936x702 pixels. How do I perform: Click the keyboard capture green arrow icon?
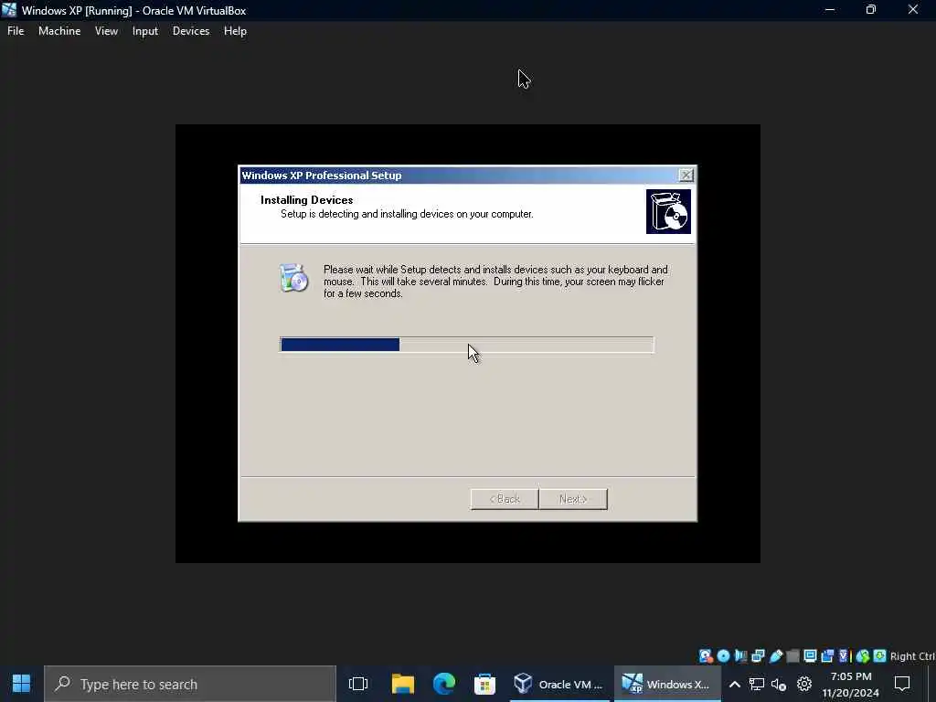(x=879, y=656)
